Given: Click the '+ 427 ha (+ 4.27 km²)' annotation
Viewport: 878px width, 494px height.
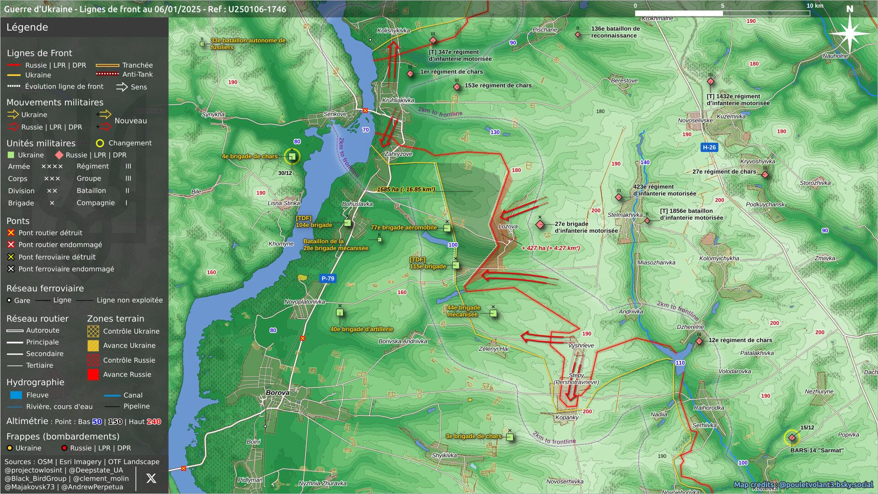Looking at the screenshot, I should coord(551,248).
